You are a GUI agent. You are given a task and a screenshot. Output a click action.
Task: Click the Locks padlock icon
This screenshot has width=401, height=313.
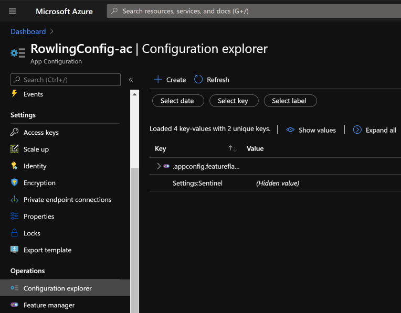click(14, 233)
